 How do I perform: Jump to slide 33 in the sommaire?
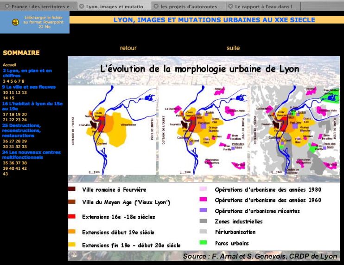24,147
